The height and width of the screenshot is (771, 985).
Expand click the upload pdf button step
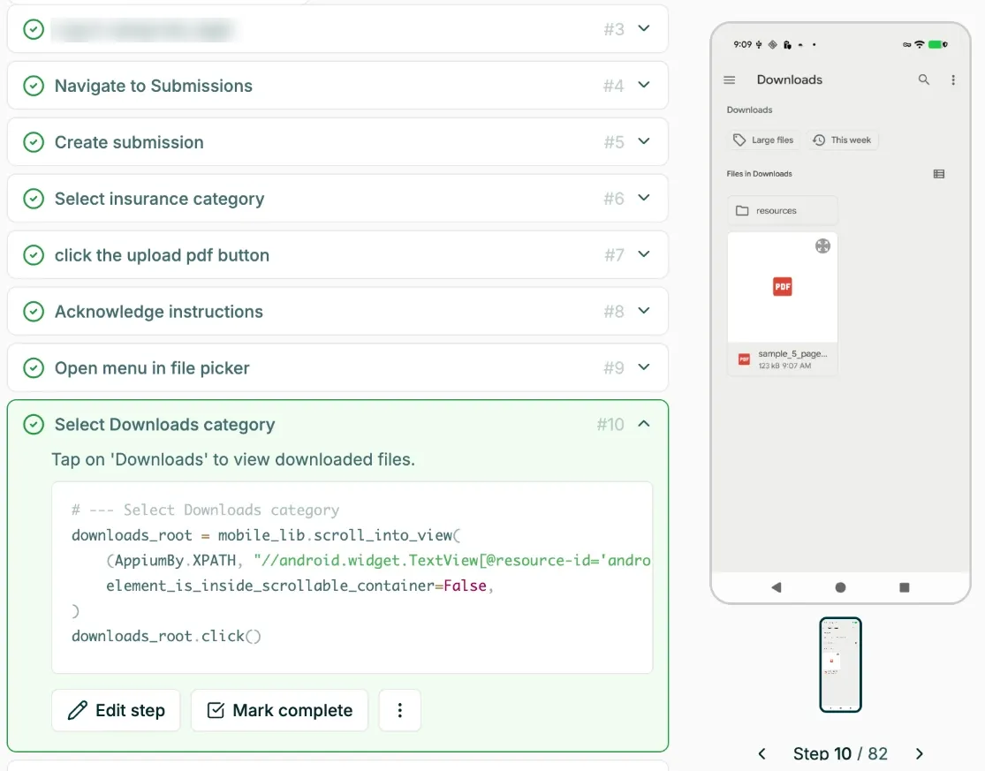click(644, 254)
